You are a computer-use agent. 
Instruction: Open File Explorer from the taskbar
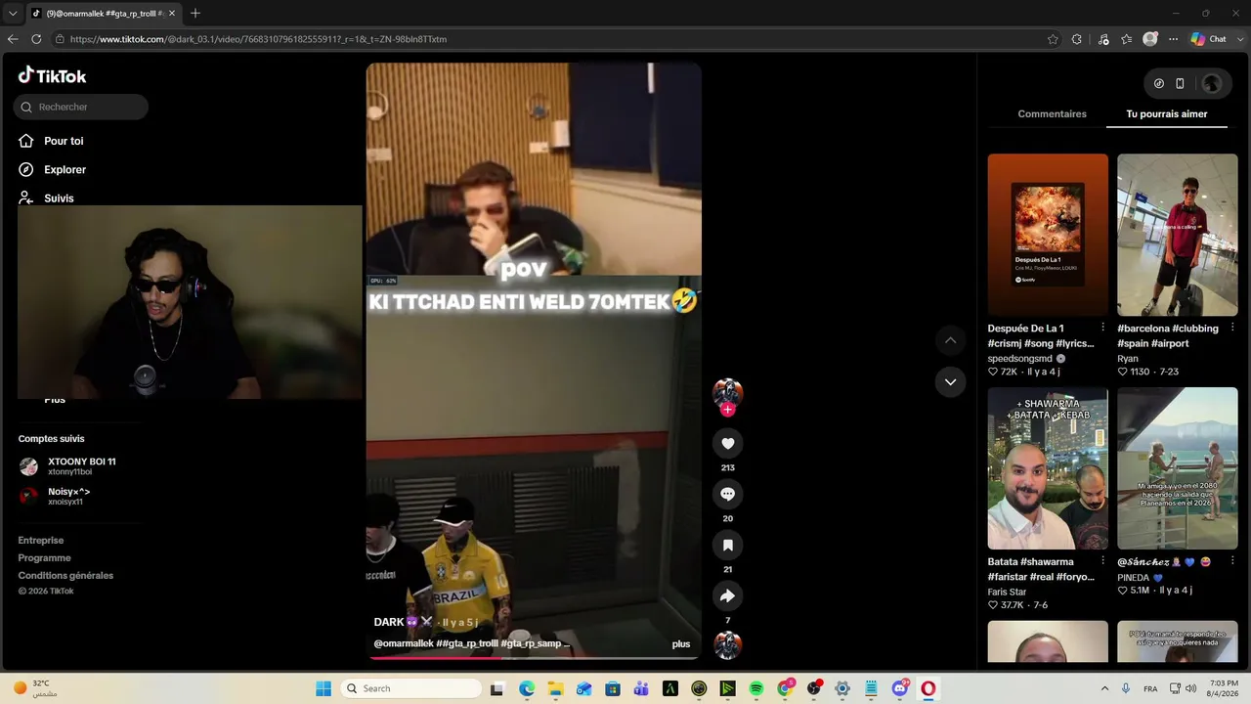(555, 688)
